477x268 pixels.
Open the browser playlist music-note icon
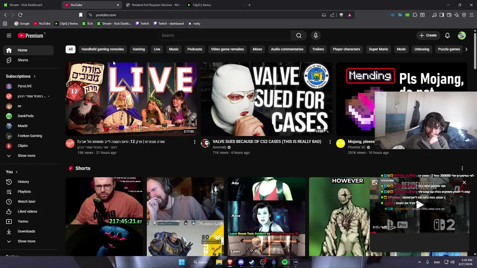tap(434, 15)
